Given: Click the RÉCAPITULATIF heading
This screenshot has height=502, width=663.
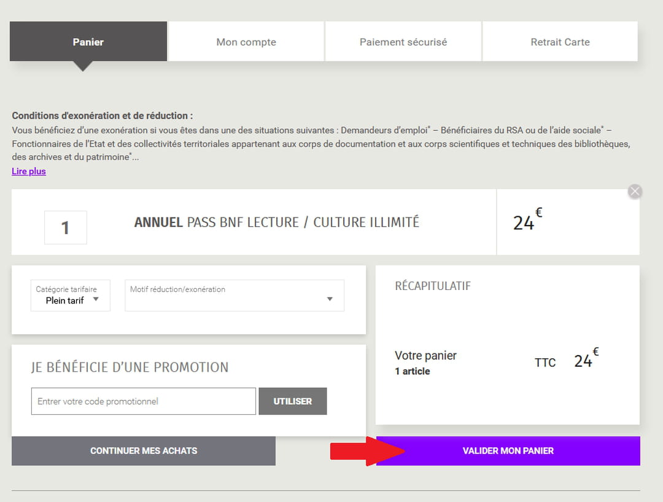Looking at the screenshot, I should (433, 286).
